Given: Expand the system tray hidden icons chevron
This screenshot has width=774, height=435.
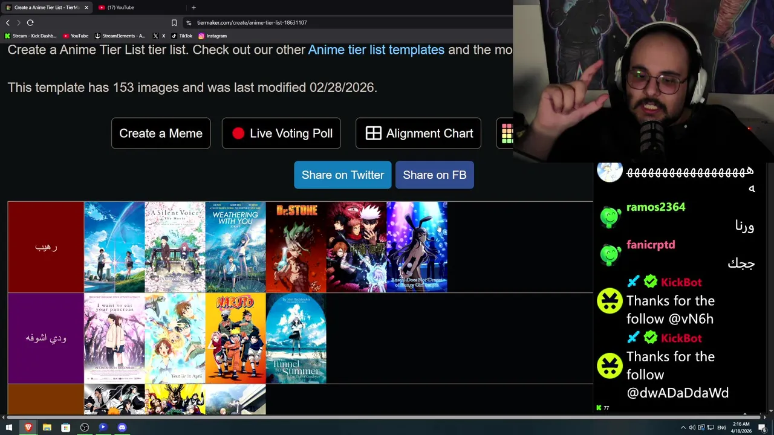Looking at the screenshot, I should 683,428.
